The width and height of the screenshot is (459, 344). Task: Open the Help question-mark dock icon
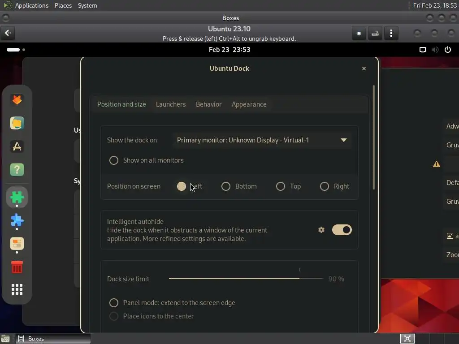(x=17, y=170)
